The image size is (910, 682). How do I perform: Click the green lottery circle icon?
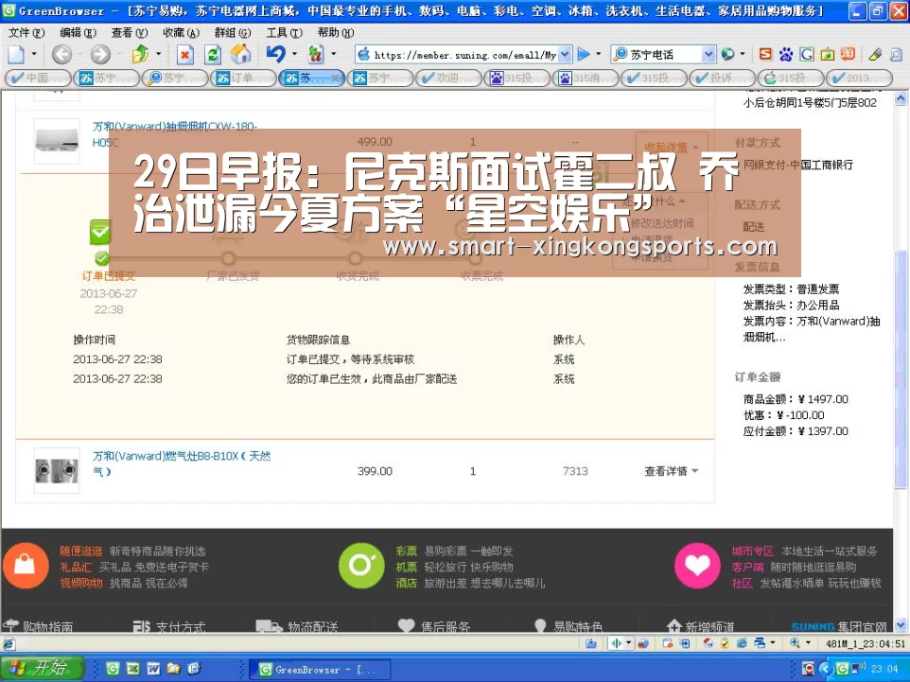[361, 566]
